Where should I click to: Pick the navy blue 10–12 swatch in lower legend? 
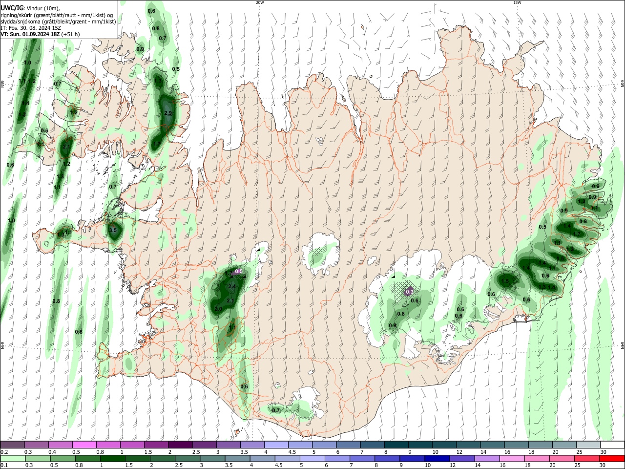[x=437, y=458]
